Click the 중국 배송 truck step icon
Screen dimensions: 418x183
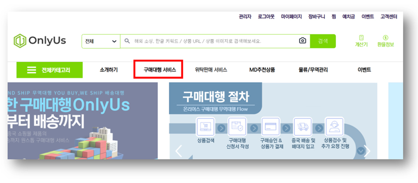(x=302, y=127)
